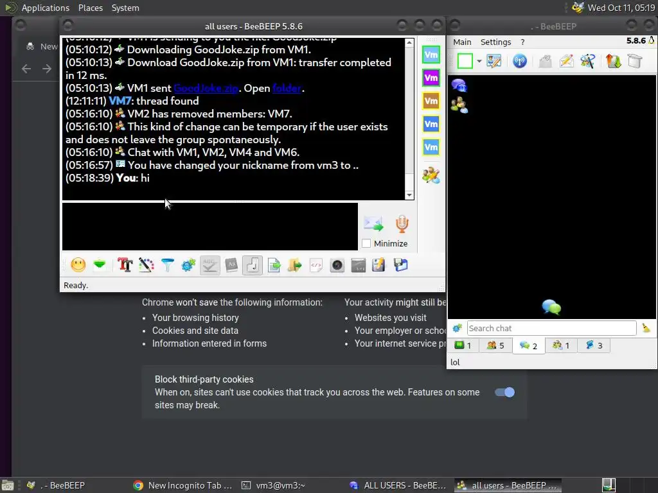The image size is (658, 493).
Task: Open the edit profile card icon
Action: [494, 61]
